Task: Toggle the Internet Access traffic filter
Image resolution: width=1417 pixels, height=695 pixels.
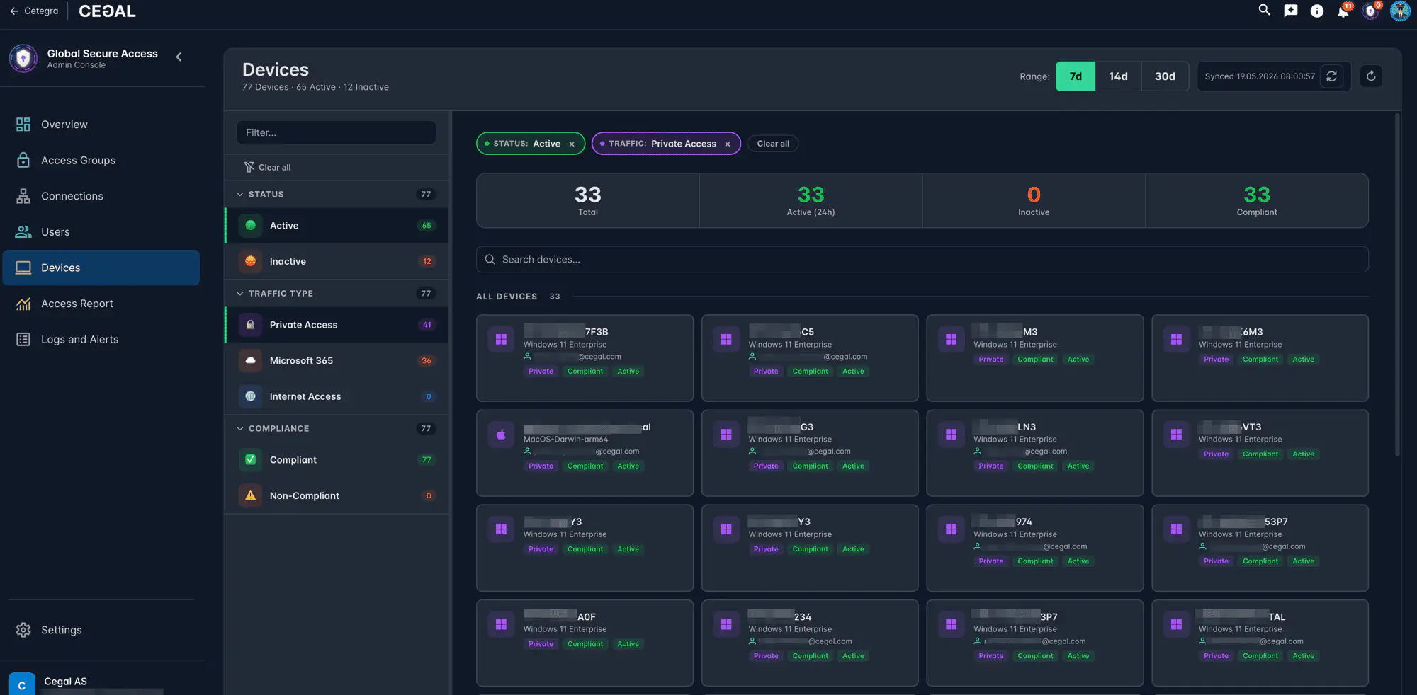Action: point(337,396)
